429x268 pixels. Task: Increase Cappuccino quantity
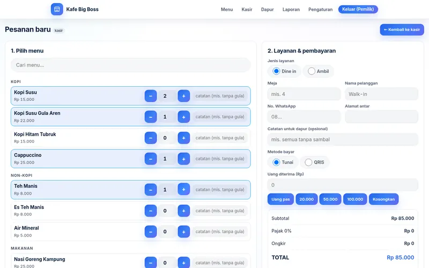click(183, 159)
